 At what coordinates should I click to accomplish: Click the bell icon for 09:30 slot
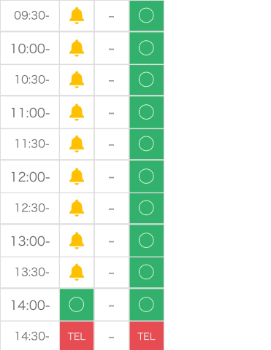point(77,15)
